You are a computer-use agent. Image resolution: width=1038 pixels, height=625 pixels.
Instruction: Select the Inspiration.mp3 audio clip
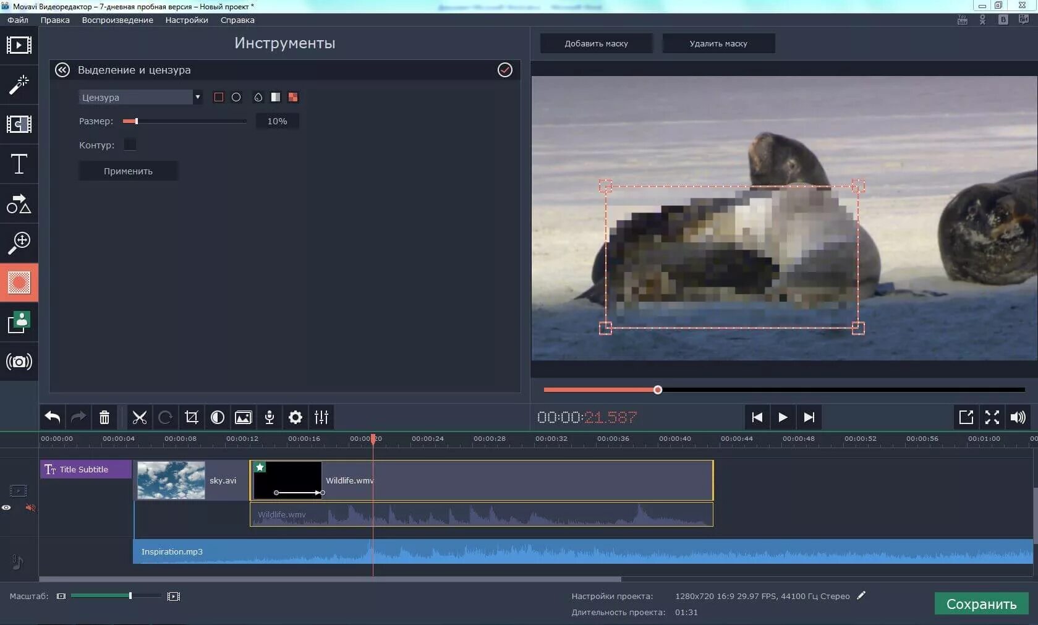click(582, 551)
